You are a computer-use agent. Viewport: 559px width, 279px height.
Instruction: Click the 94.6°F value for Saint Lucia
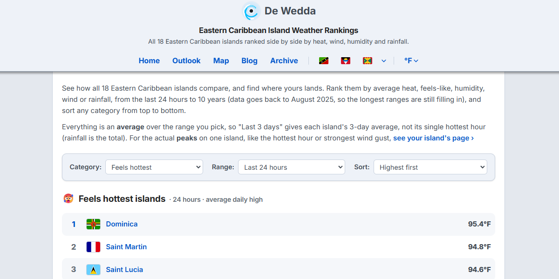[x=479, y=270]
